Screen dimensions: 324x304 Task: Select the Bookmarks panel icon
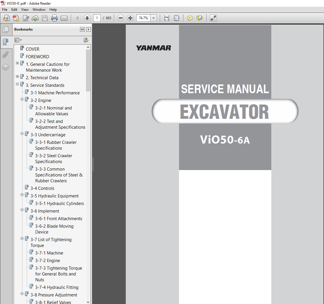coord(6,42)
